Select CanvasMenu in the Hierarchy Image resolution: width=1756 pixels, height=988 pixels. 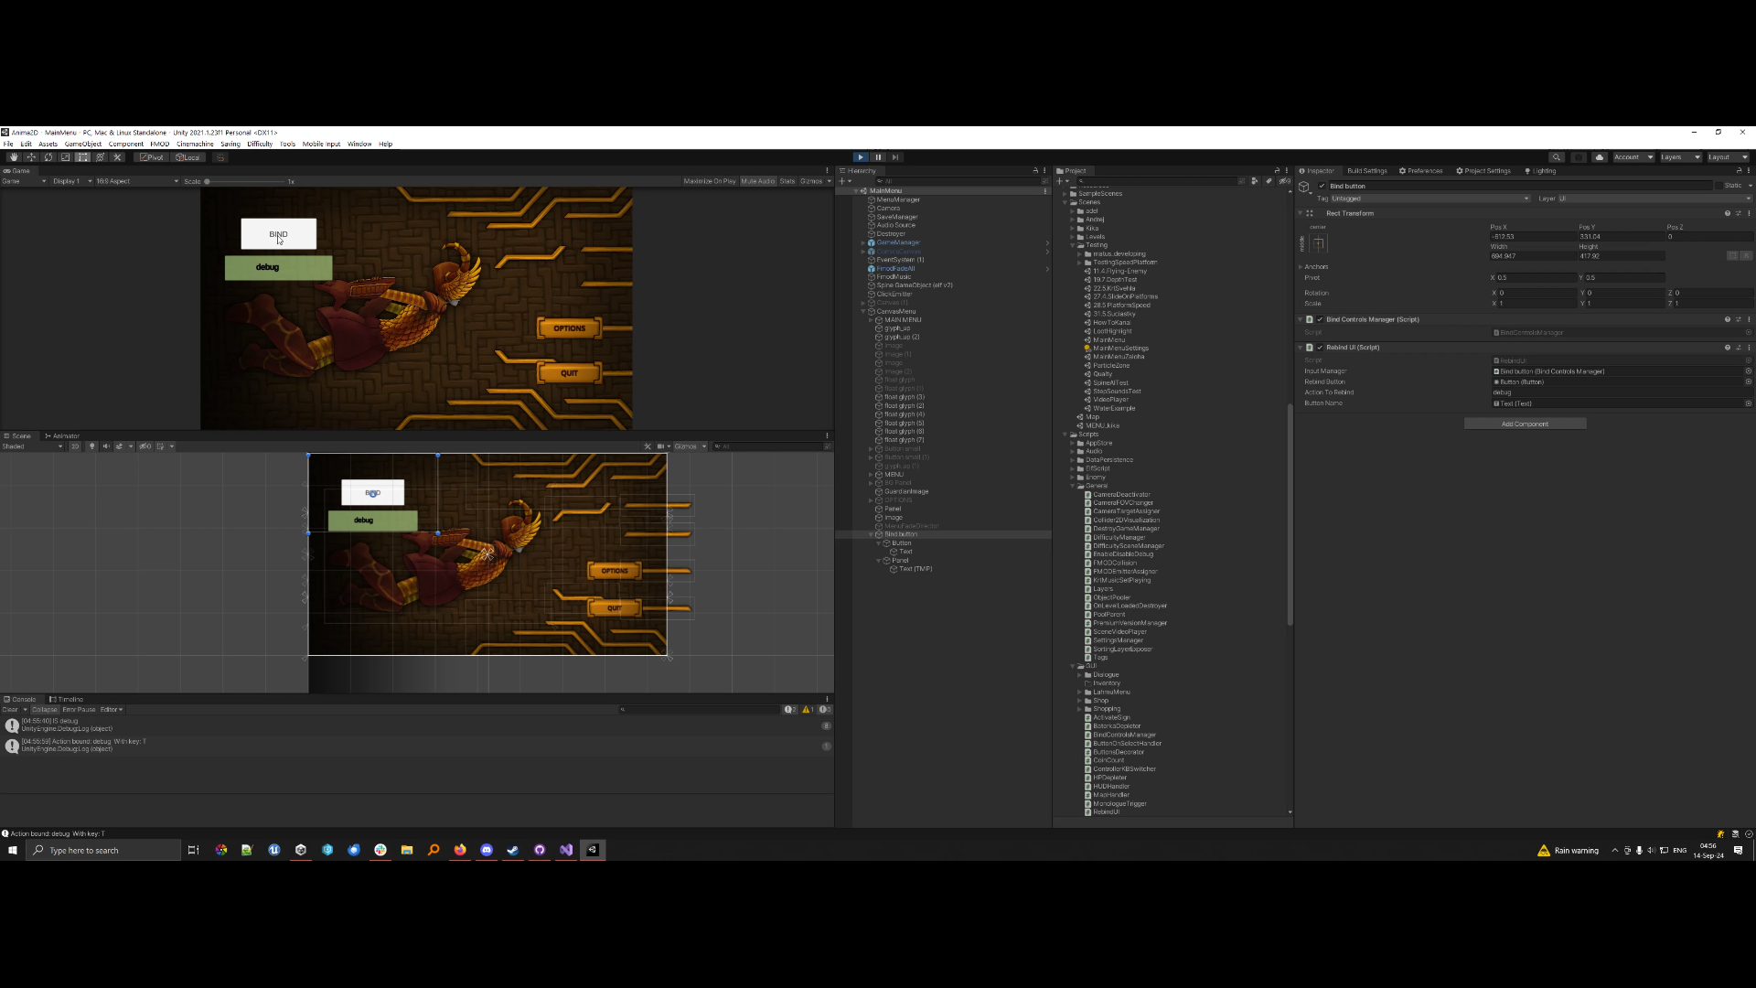[896, 311]
